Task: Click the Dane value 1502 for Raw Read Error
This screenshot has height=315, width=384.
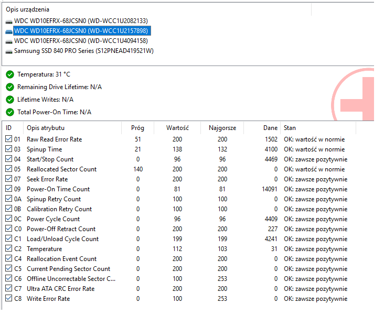Action: (271, 139)
